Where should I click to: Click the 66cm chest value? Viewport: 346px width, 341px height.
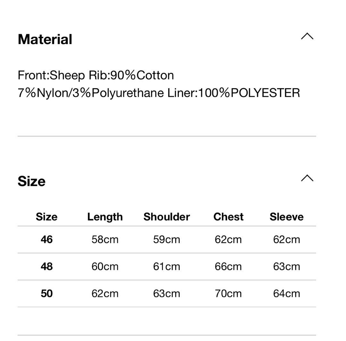tap(228, 267)
